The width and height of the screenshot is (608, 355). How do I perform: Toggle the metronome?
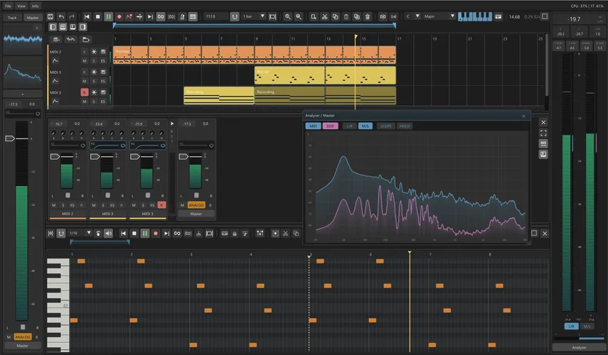[x=182, y=16]
